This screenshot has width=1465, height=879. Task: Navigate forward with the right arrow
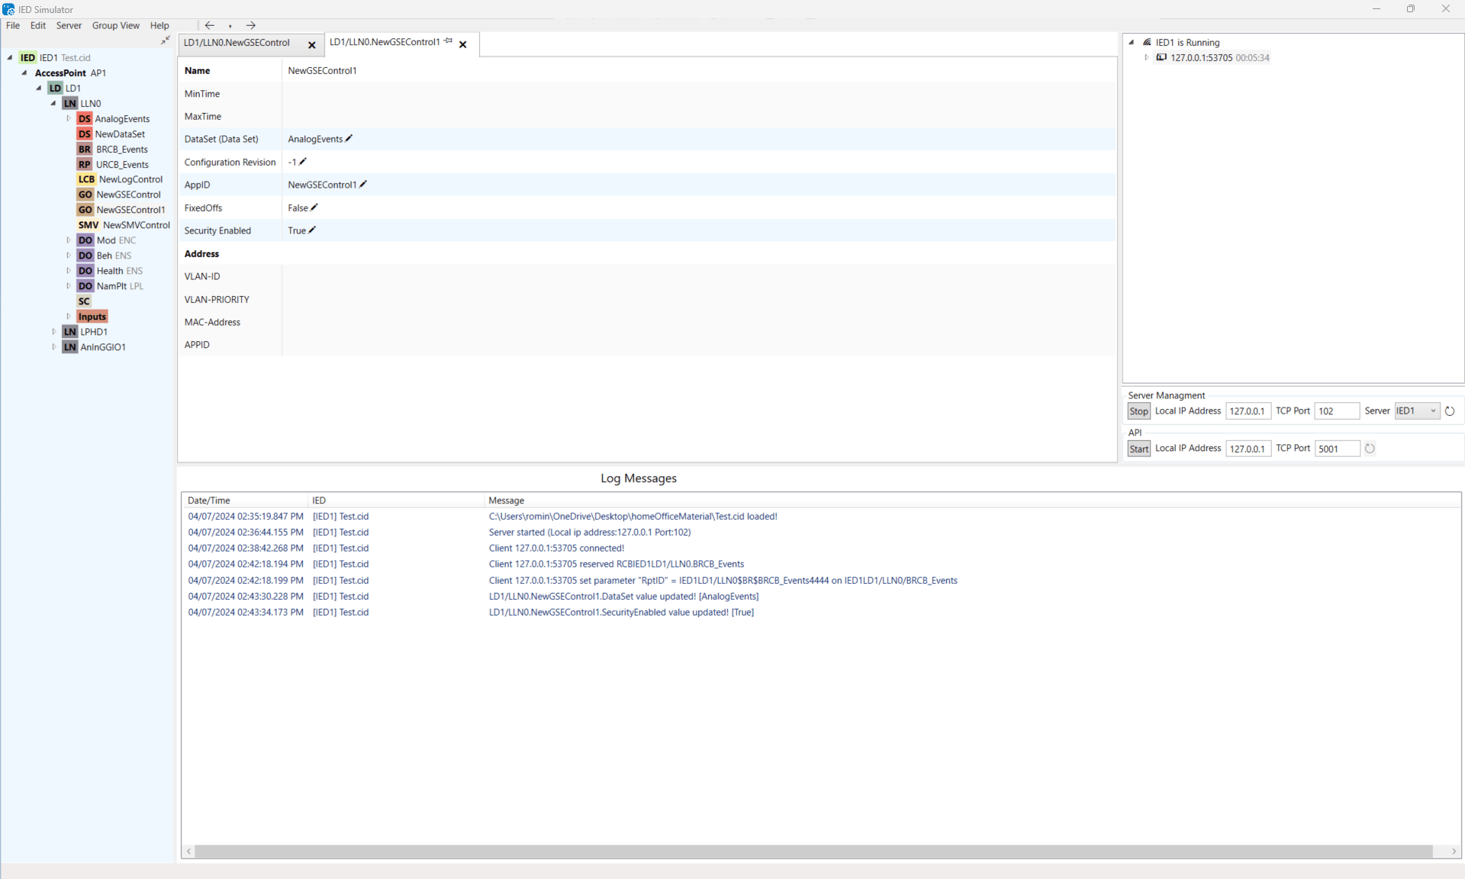click(x=250, y=26)
